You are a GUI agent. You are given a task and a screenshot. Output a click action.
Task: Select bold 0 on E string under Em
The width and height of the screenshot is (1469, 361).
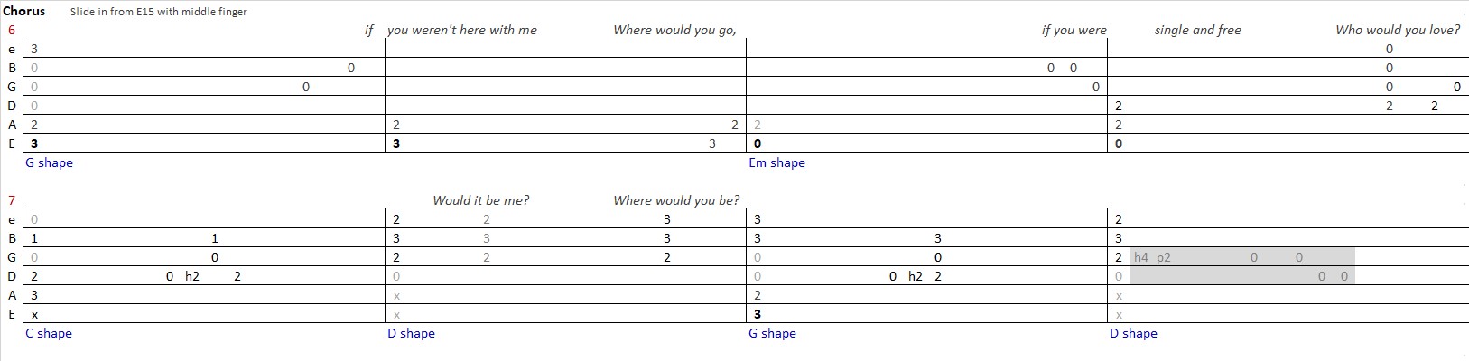click(757, 144)
